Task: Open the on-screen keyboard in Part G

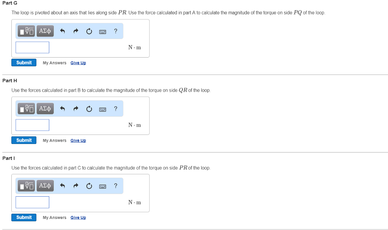Action: pyautogui.click(x=102, y=31)
